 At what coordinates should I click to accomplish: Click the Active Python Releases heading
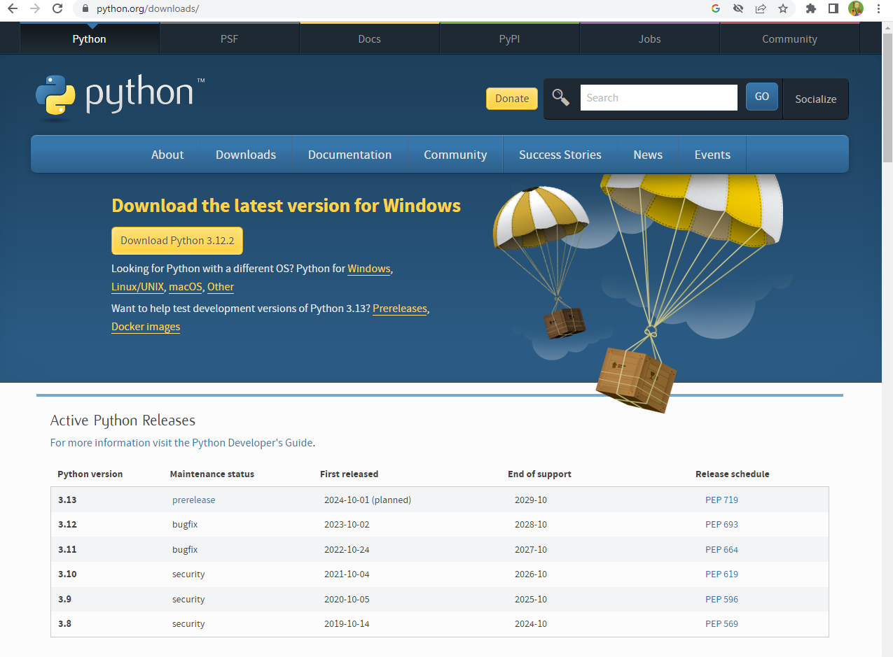click(x=123, y=421)
